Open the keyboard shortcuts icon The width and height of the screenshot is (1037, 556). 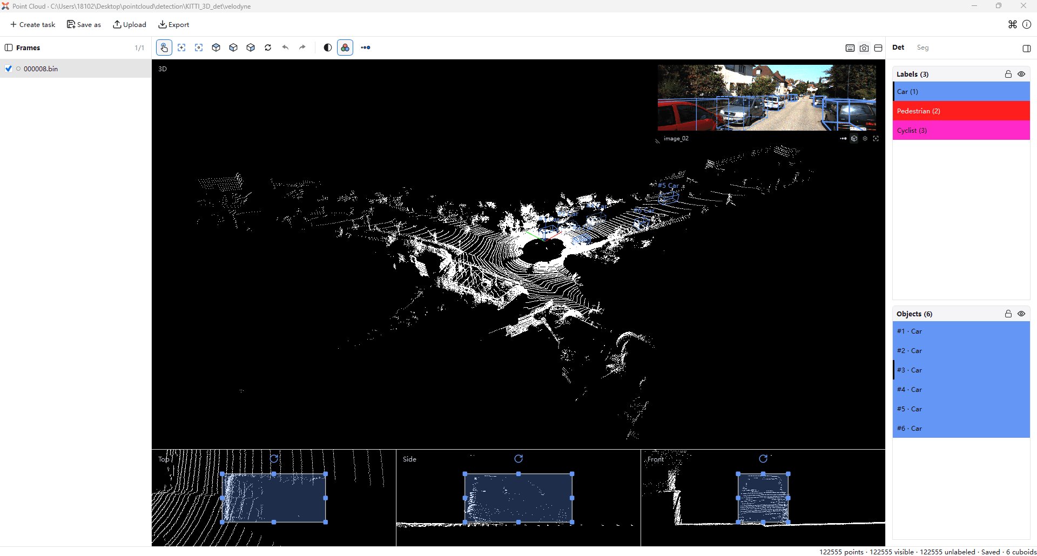[850, 48]
